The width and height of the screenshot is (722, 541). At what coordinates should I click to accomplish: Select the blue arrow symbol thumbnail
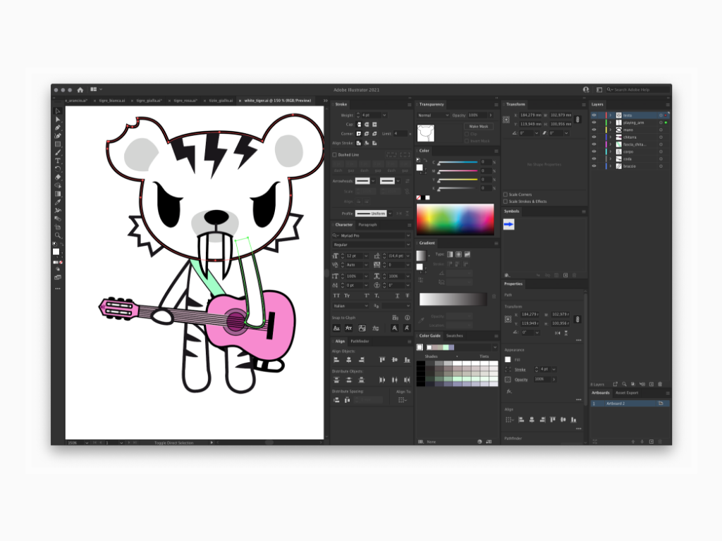(x=509, y=225)
